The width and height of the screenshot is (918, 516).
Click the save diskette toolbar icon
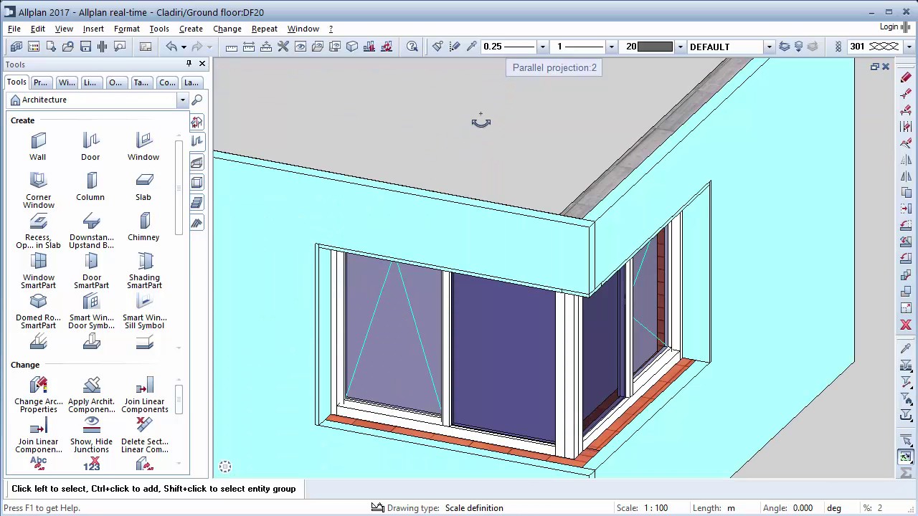[85, 47]
